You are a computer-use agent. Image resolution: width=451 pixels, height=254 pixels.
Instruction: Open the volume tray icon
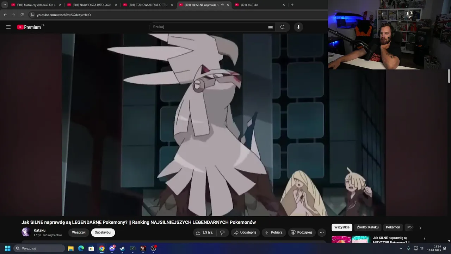tap(421, 248)
